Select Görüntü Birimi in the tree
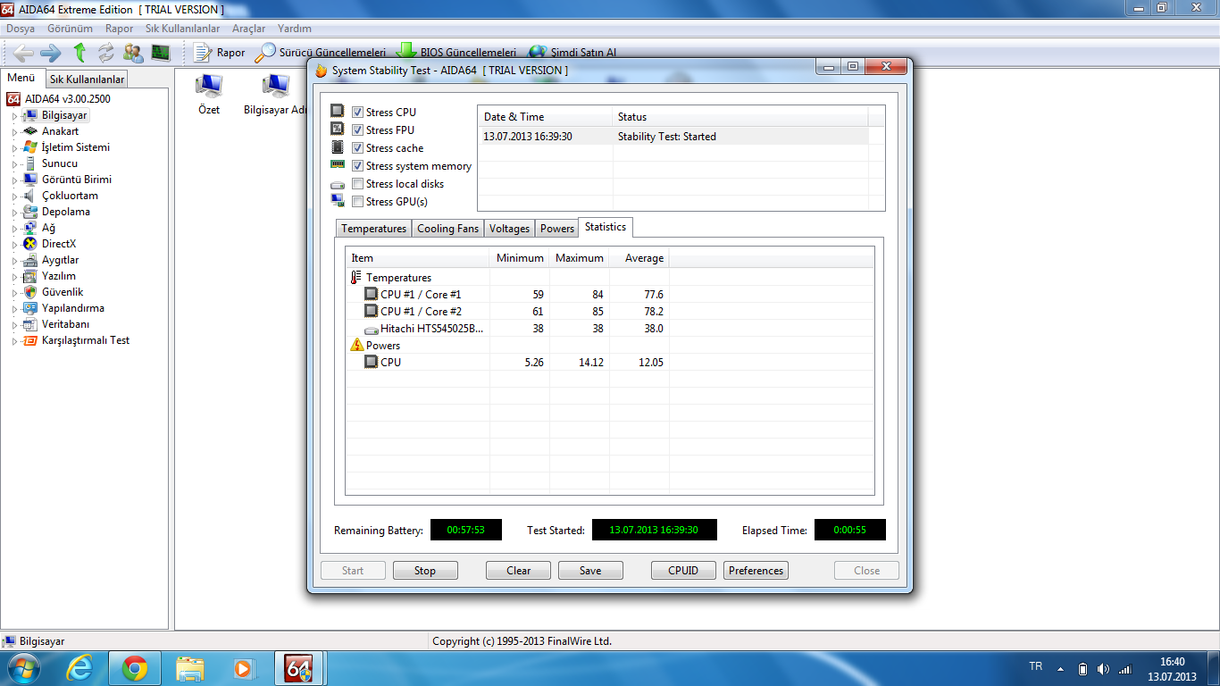Viewport: 1220px width, 686px height. coord(77,180)
